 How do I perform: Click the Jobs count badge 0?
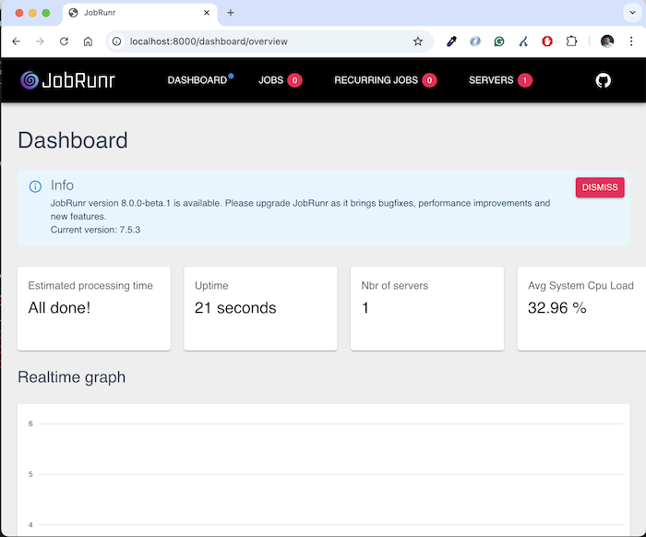(294, 80)
